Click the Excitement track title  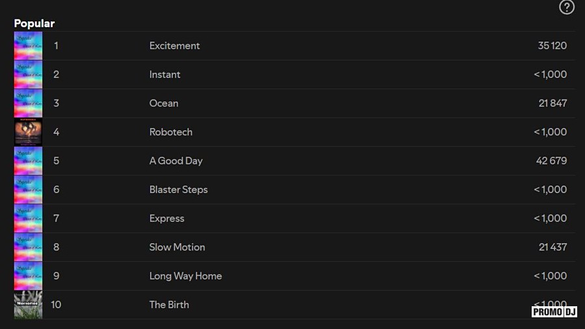174,46
